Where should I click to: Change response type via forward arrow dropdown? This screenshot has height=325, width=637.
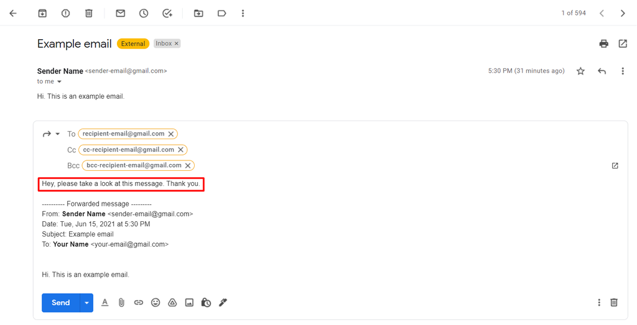click(x=58, y=134)
